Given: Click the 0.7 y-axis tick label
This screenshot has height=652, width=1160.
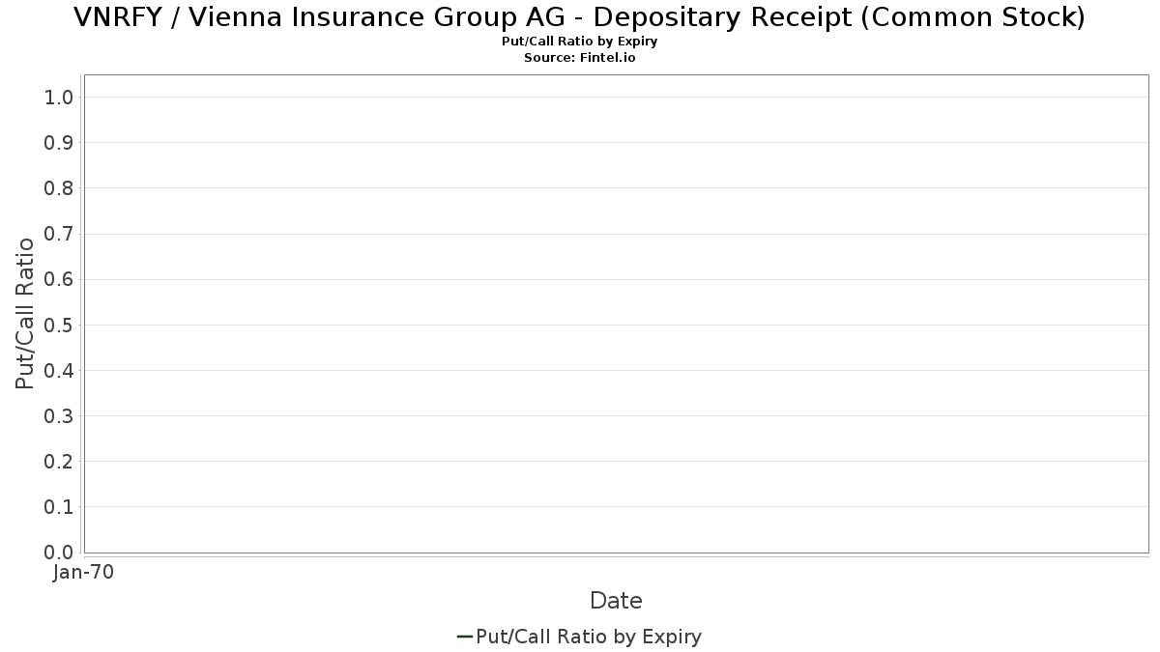Looking at the screenshot, I should (60, 234).
